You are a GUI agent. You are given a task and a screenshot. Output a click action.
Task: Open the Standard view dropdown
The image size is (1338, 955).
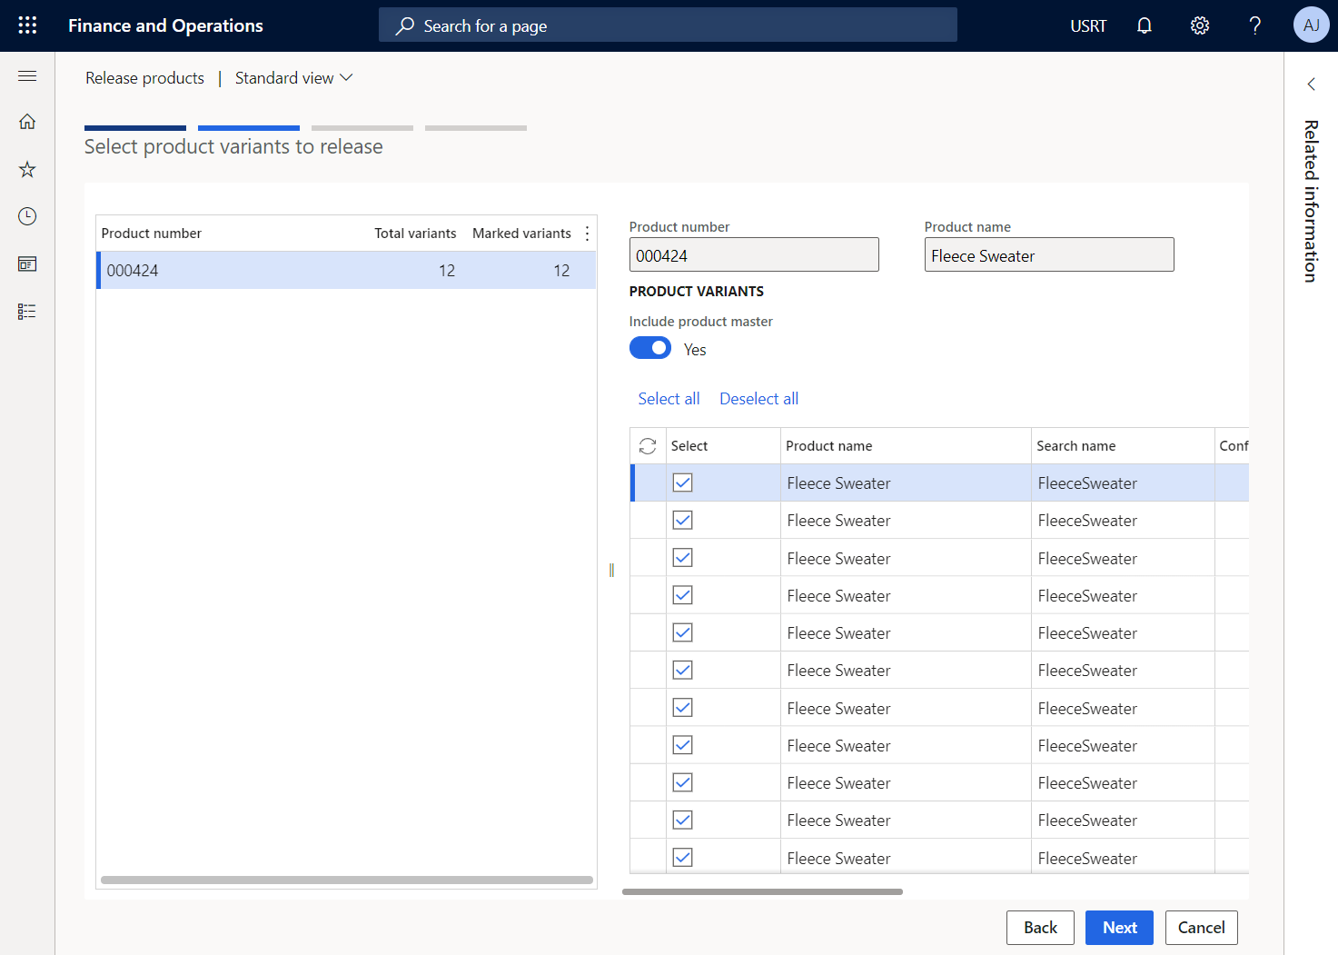pos(293,78)
